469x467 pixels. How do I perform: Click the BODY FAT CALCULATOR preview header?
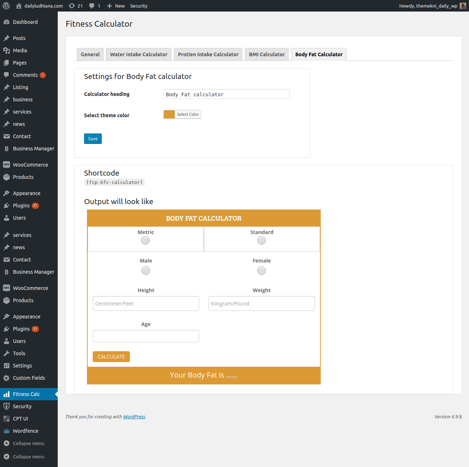[204, 218]
